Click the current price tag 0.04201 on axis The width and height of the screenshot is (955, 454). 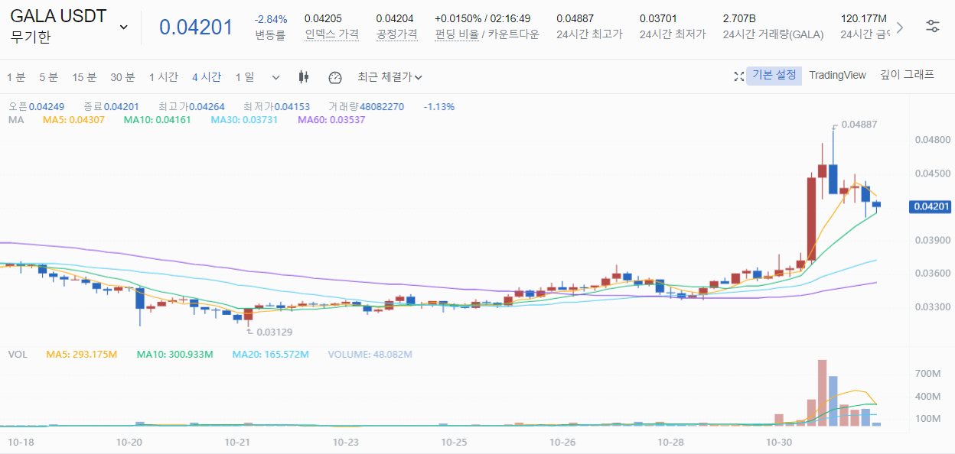929,206
